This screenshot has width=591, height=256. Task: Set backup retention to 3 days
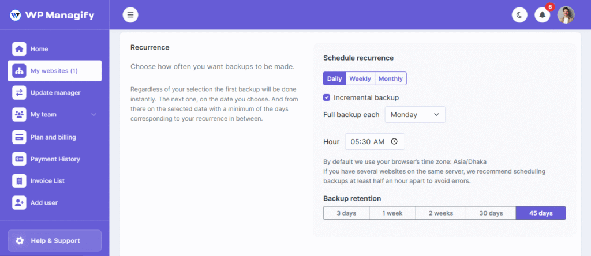click(x=346, y=213)
